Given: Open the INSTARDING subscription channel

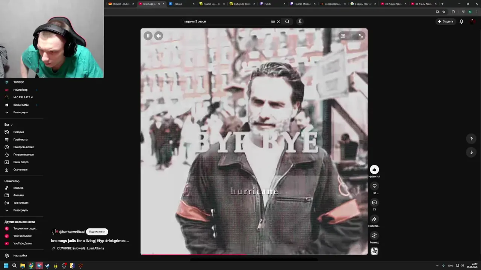Looking at the screenshot, I should tap(21, 105).
